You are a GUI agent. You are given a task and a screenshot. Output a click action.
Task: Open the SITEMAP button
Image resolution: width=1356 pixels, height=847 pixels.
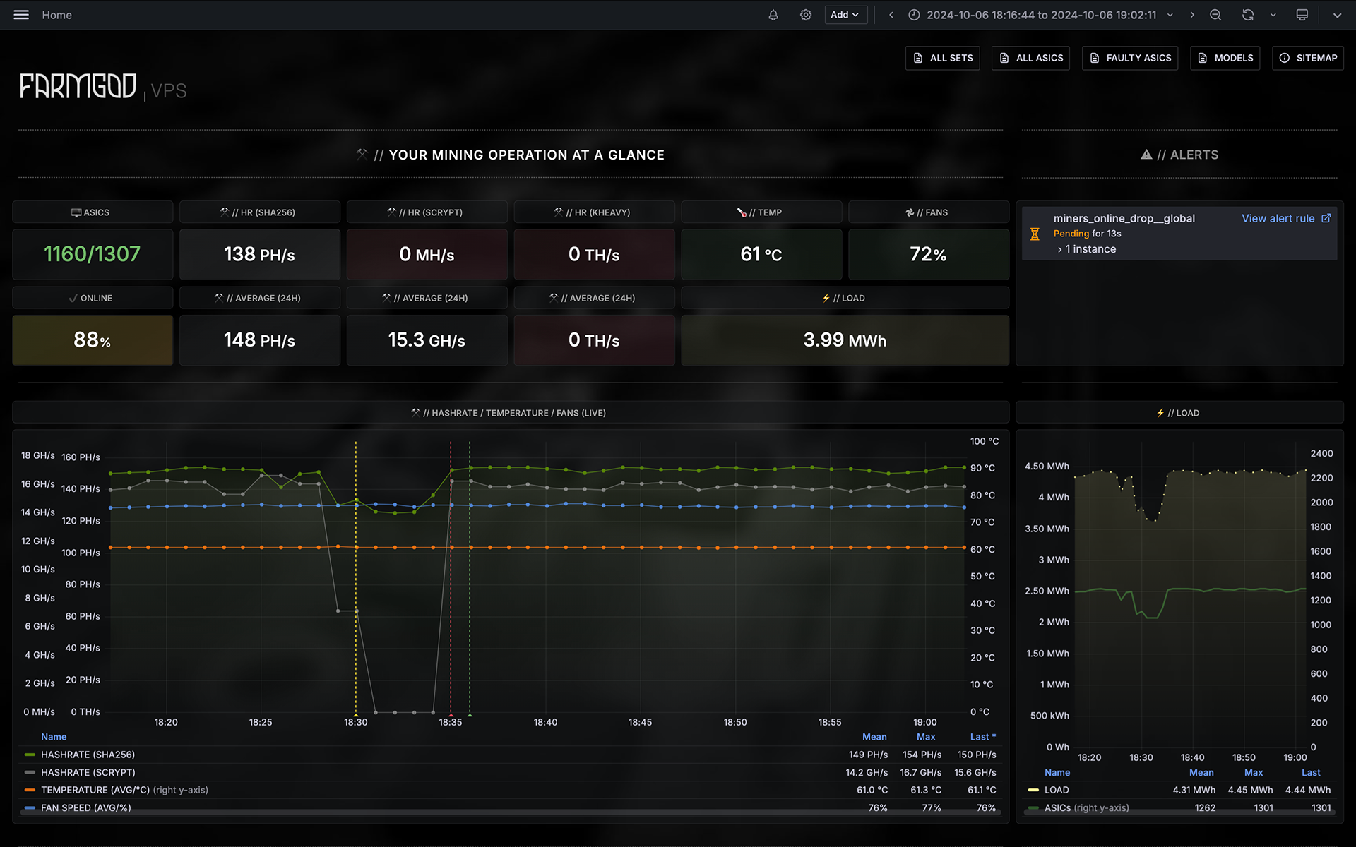pos(1308,58)
